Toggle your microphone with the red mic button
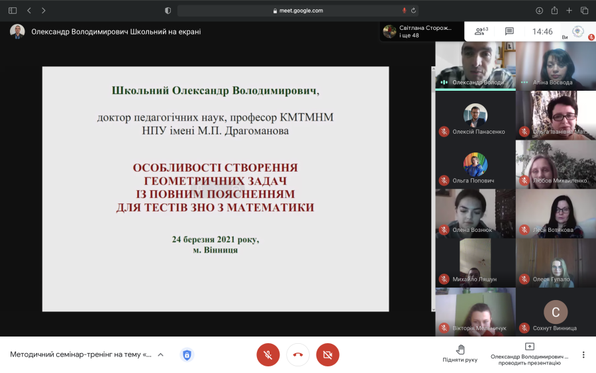Viewport: 596px width, 373px height. tap(268, 354)
